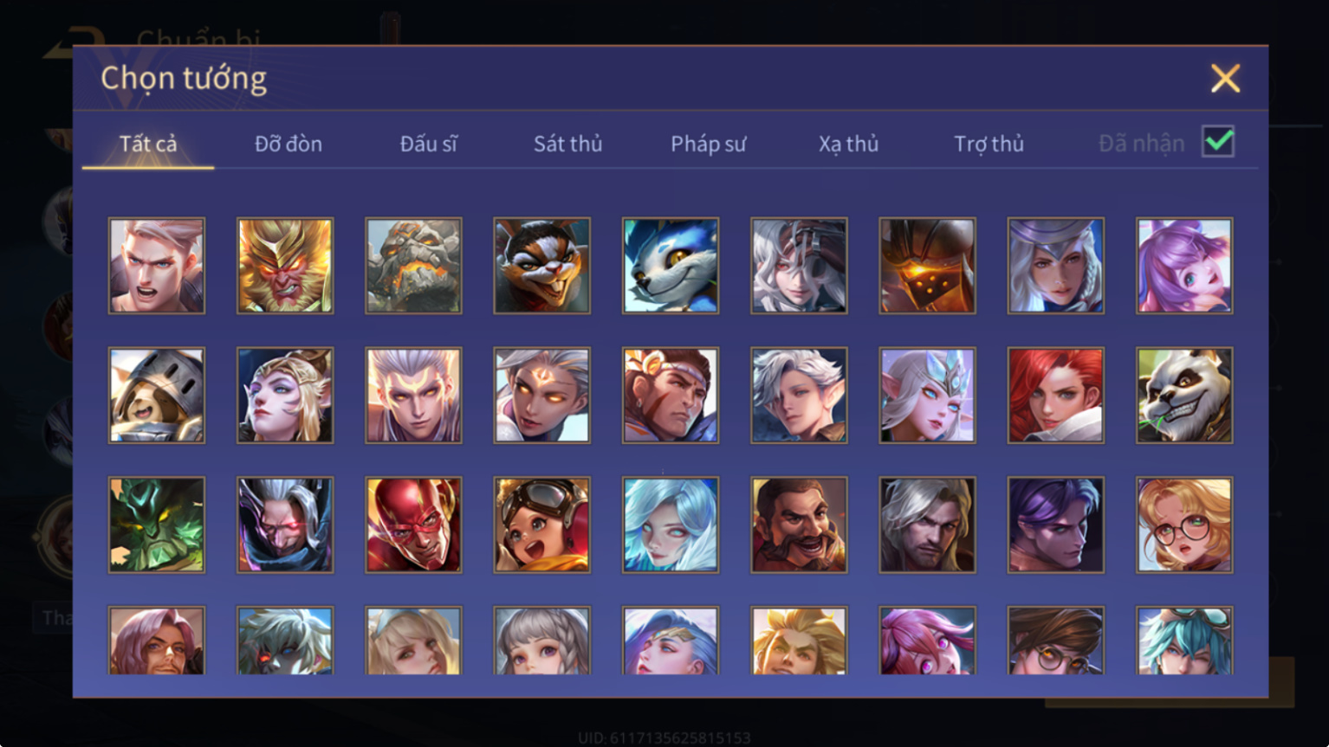
Task: Select the girl with aviator goggles
Action: tap(542, 525)
